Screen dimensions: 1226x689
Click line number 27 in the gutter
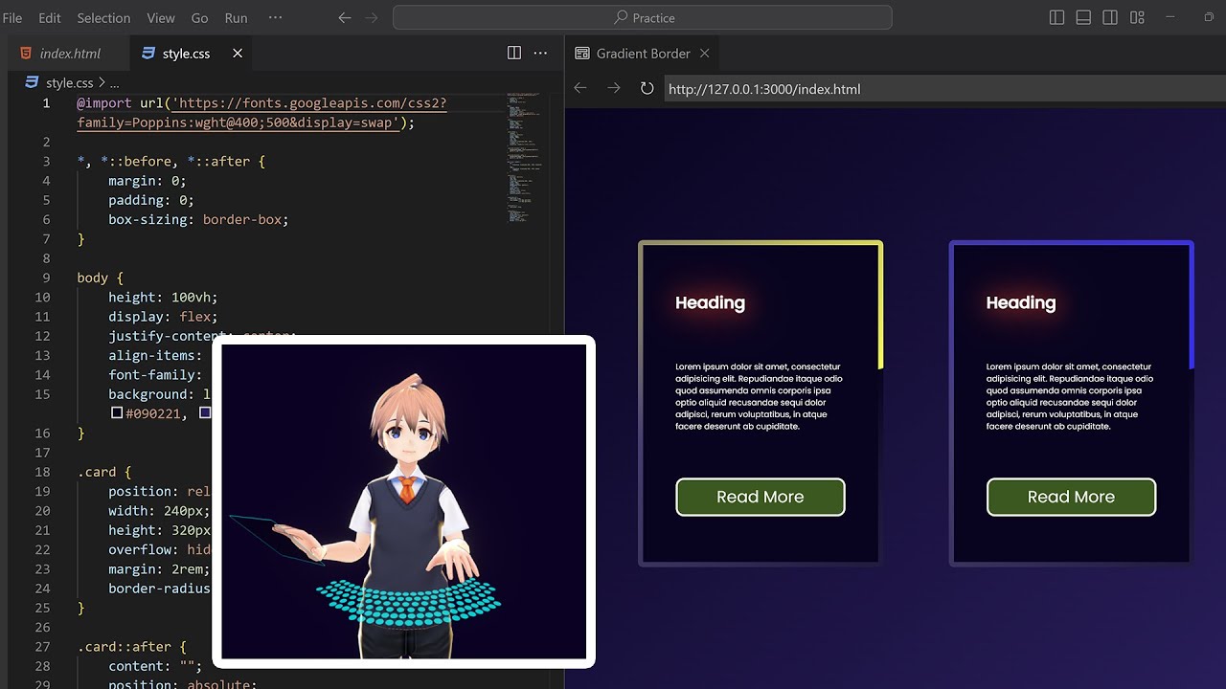[42, 647]
